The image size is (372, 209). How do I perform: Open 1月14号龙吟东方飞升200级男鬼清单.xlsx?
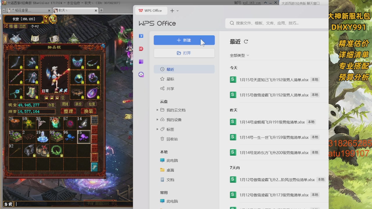274,153
